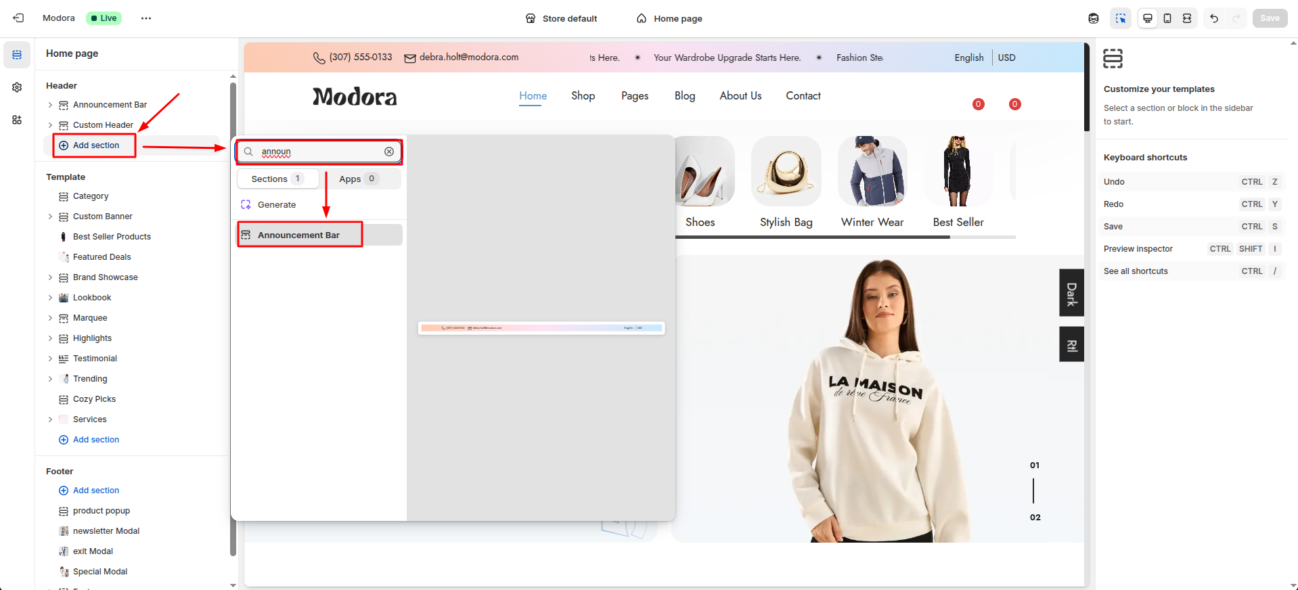1298x590 pixels.
Task: Jump to slide 02 marker
Action: click(x=1035, y=518)
